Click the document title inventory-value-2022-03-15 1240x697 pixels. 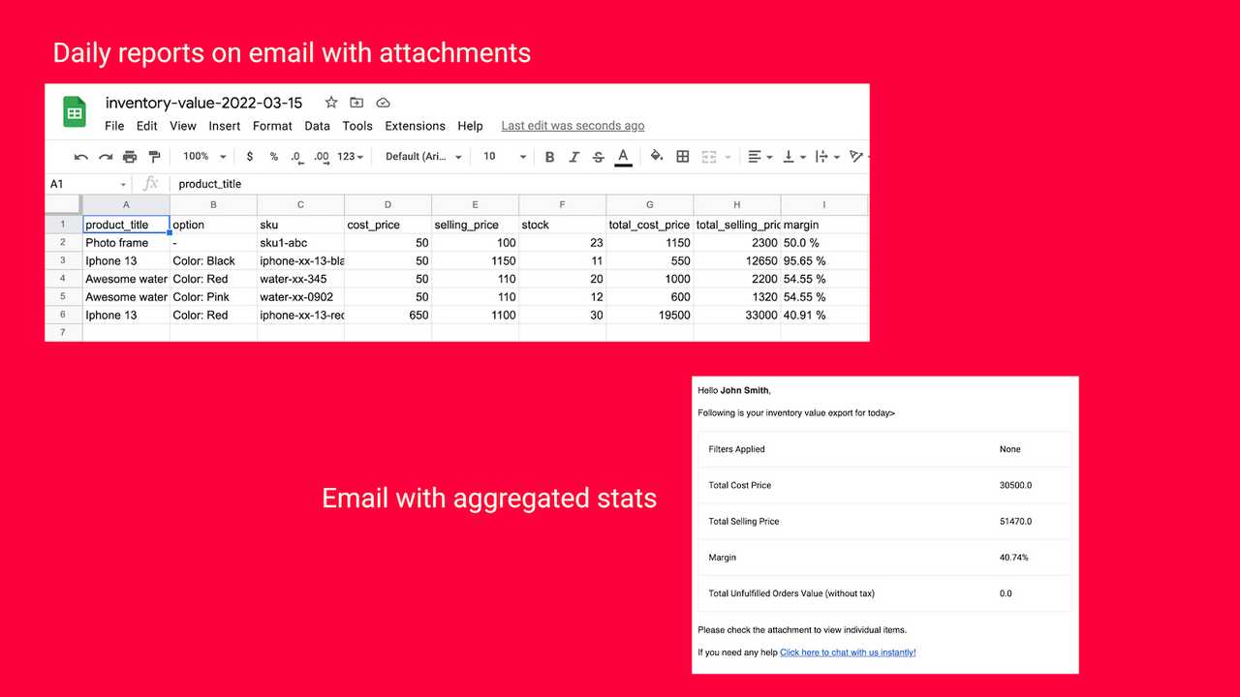203,103
